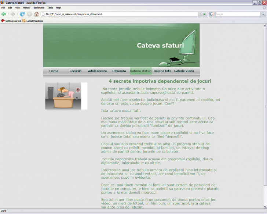Click the Getting Started bookmark icon
The image size is (267, 214).
pos(3,21)
